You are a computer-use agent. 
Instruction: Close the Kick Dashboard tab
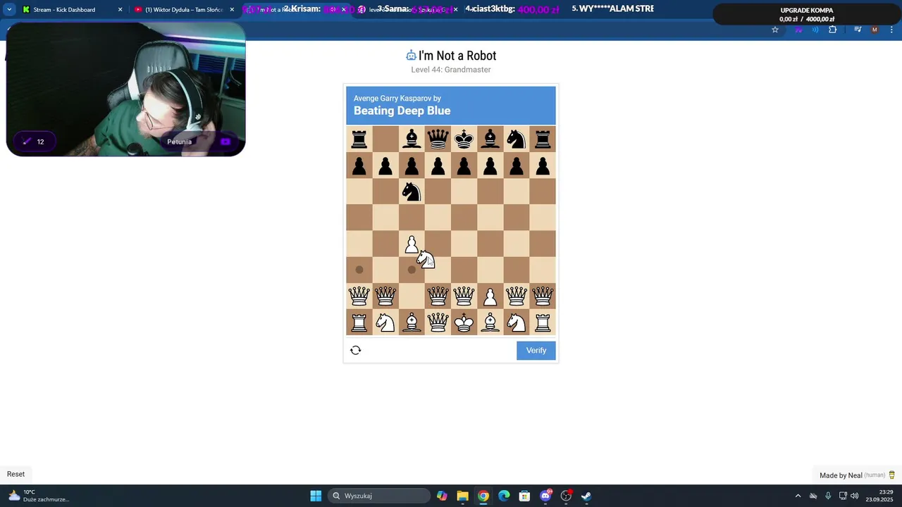pos(120,10)
